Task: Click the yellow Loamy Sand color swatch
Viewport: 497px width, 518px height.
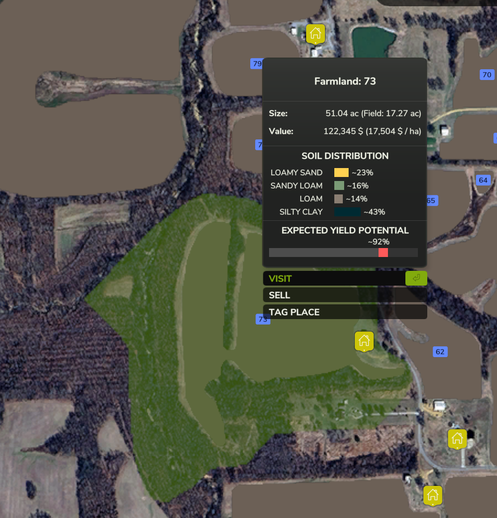Action: point(341,173)
